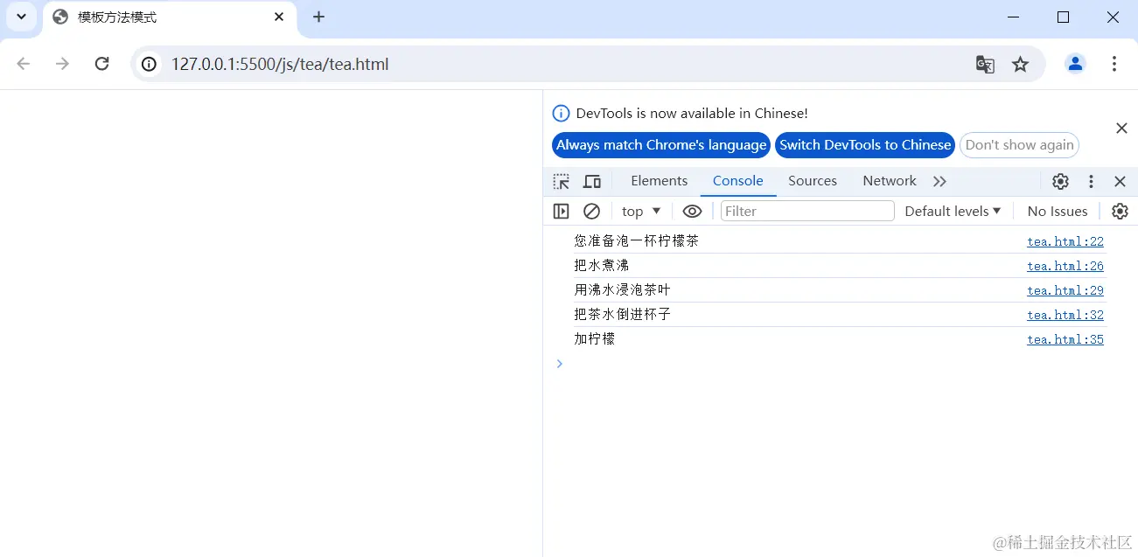Switch to the Console tab
The image size is (1138, 557).
tap(737, 181)
